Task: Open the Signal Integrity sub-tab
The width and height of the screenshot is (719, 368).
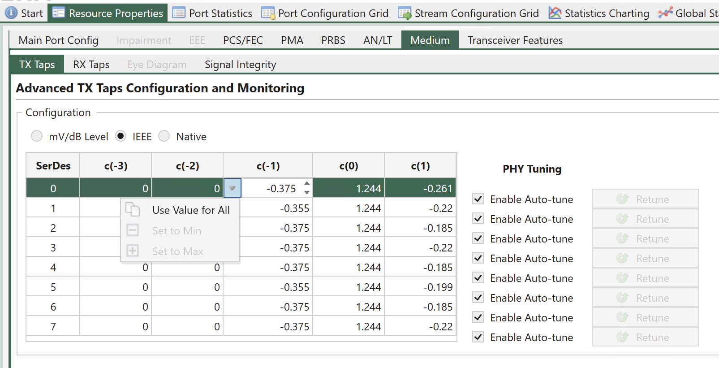Action: coord(241,65)
